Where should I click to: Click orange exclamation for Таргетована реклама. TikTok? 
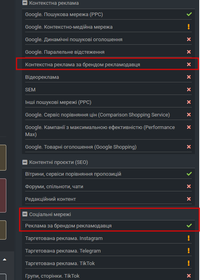coord(189,263)
